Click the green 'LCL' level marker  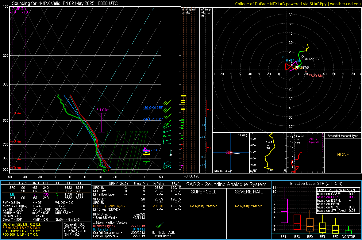[x=146, y=164]
